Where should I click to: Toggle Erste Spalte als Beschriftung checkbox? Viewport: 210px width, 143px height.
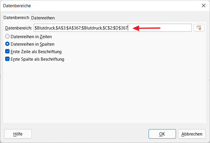[x=7, y=59]
